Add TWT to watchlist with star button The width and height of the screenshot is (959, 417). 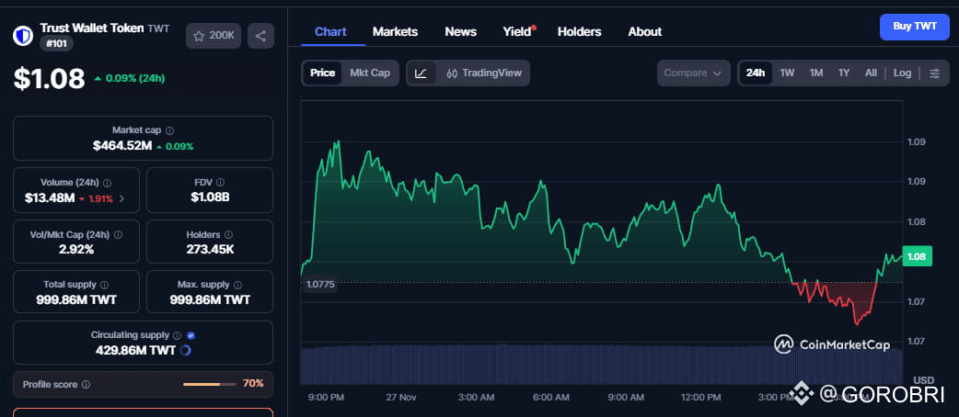[214, 36]
